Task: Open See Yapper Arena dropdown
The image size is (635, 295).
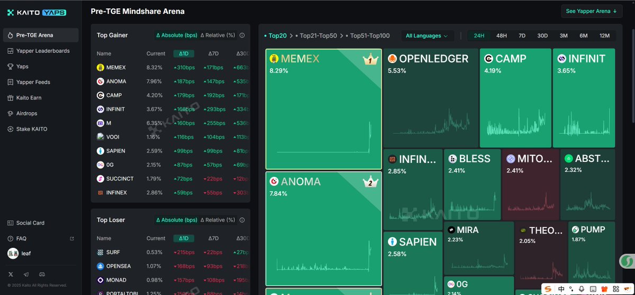Action: 592,11
